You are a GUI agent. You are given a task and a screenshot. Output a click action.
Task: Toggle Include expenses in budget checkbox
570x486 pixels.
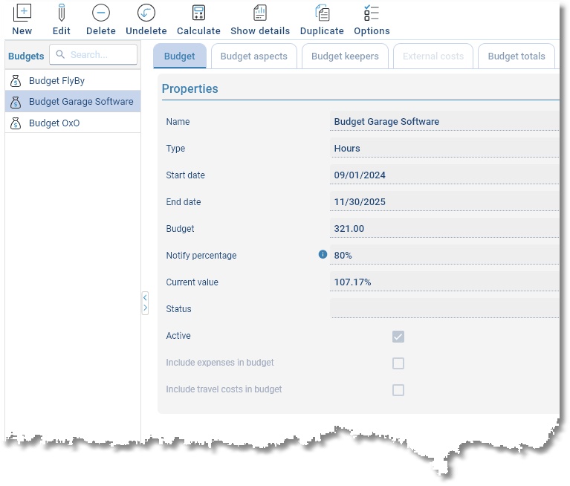coord(398,363)
